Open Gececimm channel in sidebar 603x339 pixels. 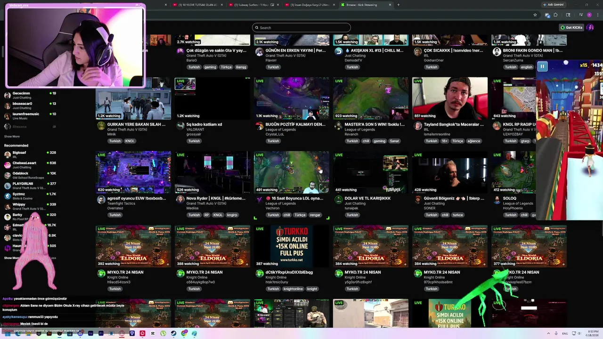click(x=30, y=95)
